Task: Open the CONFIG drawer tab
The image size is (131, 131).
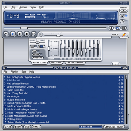Action: tap(115, 34)
